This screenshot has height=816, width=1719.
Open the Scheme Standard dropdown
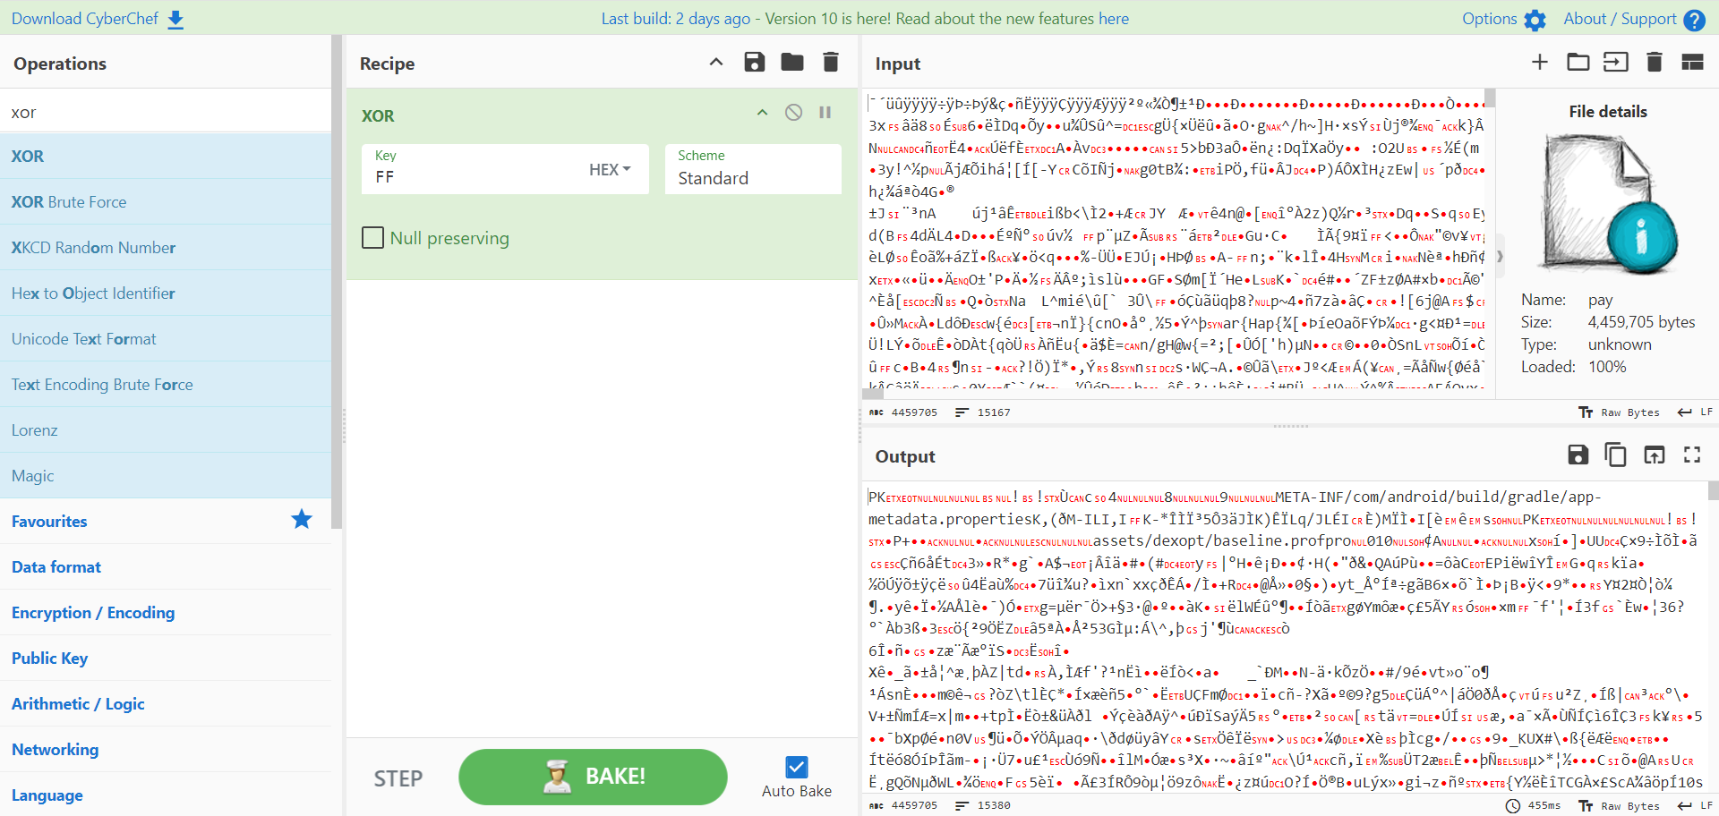(752, 170)
